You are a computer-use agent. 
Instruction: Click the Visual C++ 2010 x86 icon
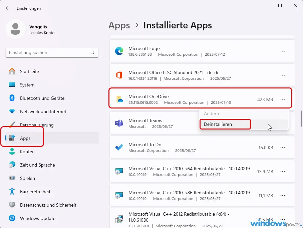119,195
